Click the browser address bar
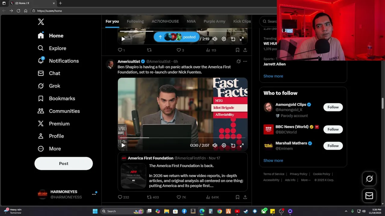This screenshot has height=216, width=385. [153, 11]
